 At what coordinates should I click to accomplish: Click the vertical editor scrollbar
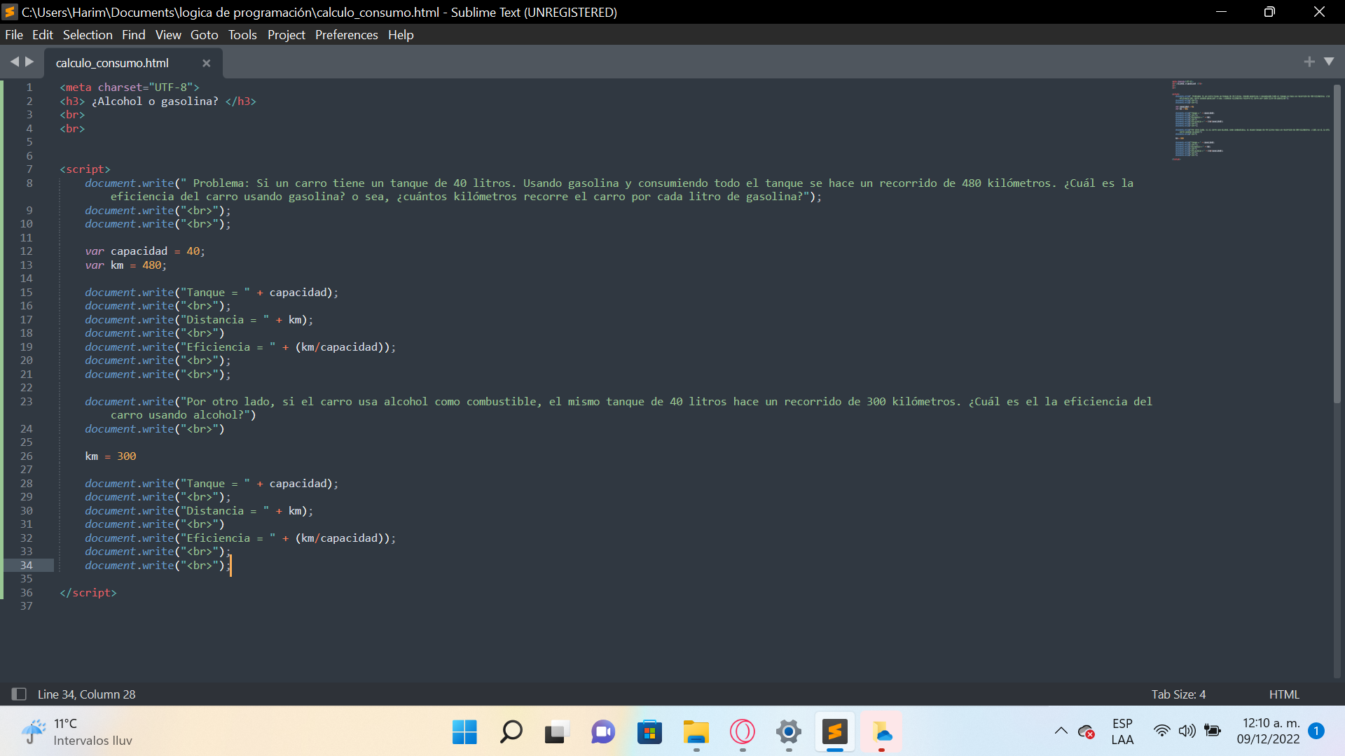[x=1337, y=243]
